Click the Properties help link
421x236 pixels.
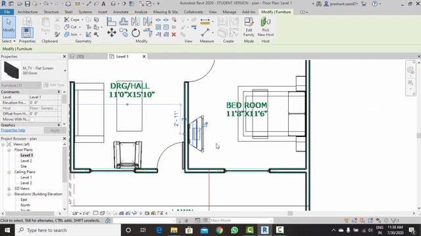tap(13, 130)
